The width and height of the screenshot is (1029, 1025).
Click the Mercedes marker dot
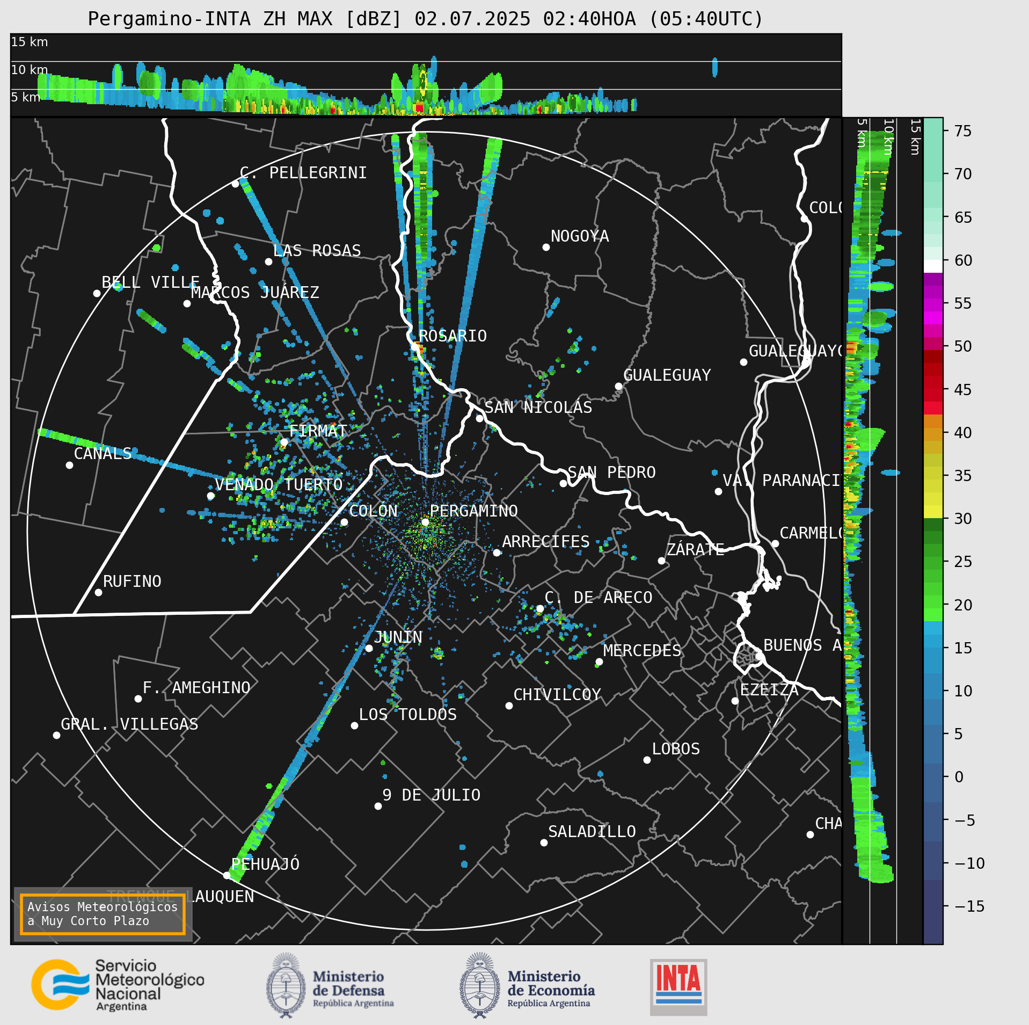tap(599, 661)
